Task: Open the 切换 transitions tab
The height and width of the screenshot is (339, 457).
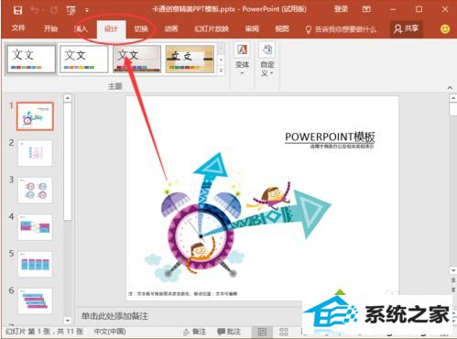Action: tap(141, 29)
